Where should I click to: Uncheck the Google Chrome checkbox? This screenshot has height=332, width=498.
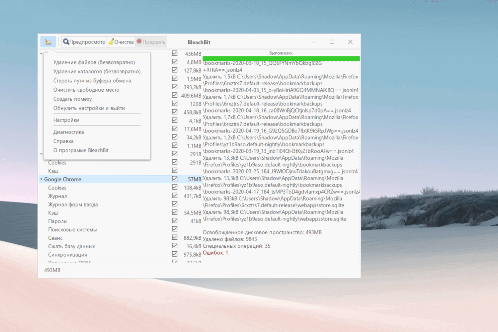coord(175,179)
